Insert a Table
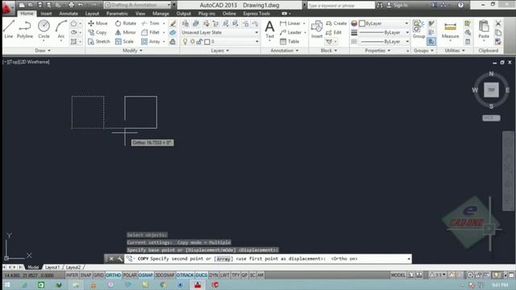 (289, 42)
